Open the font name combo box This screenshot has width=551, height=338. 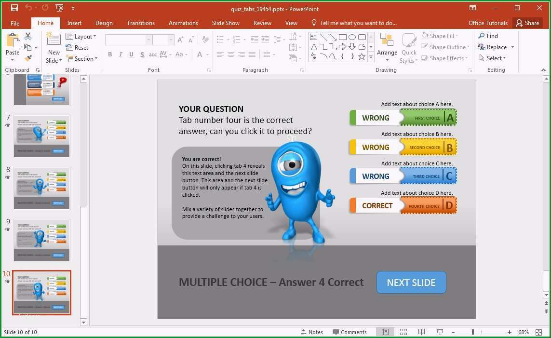pos(128,40)
